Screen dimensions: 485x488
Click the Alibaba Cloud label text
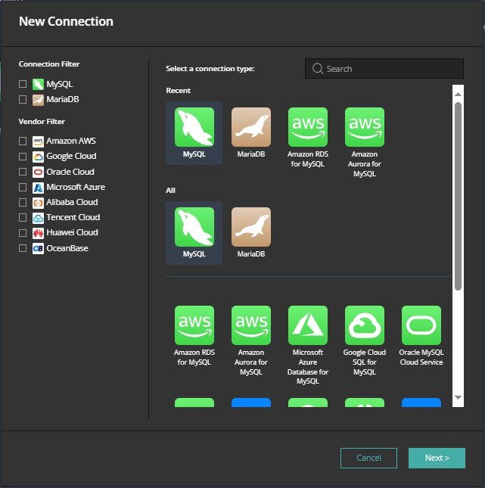pyautogui.click(x=72, y=202)
